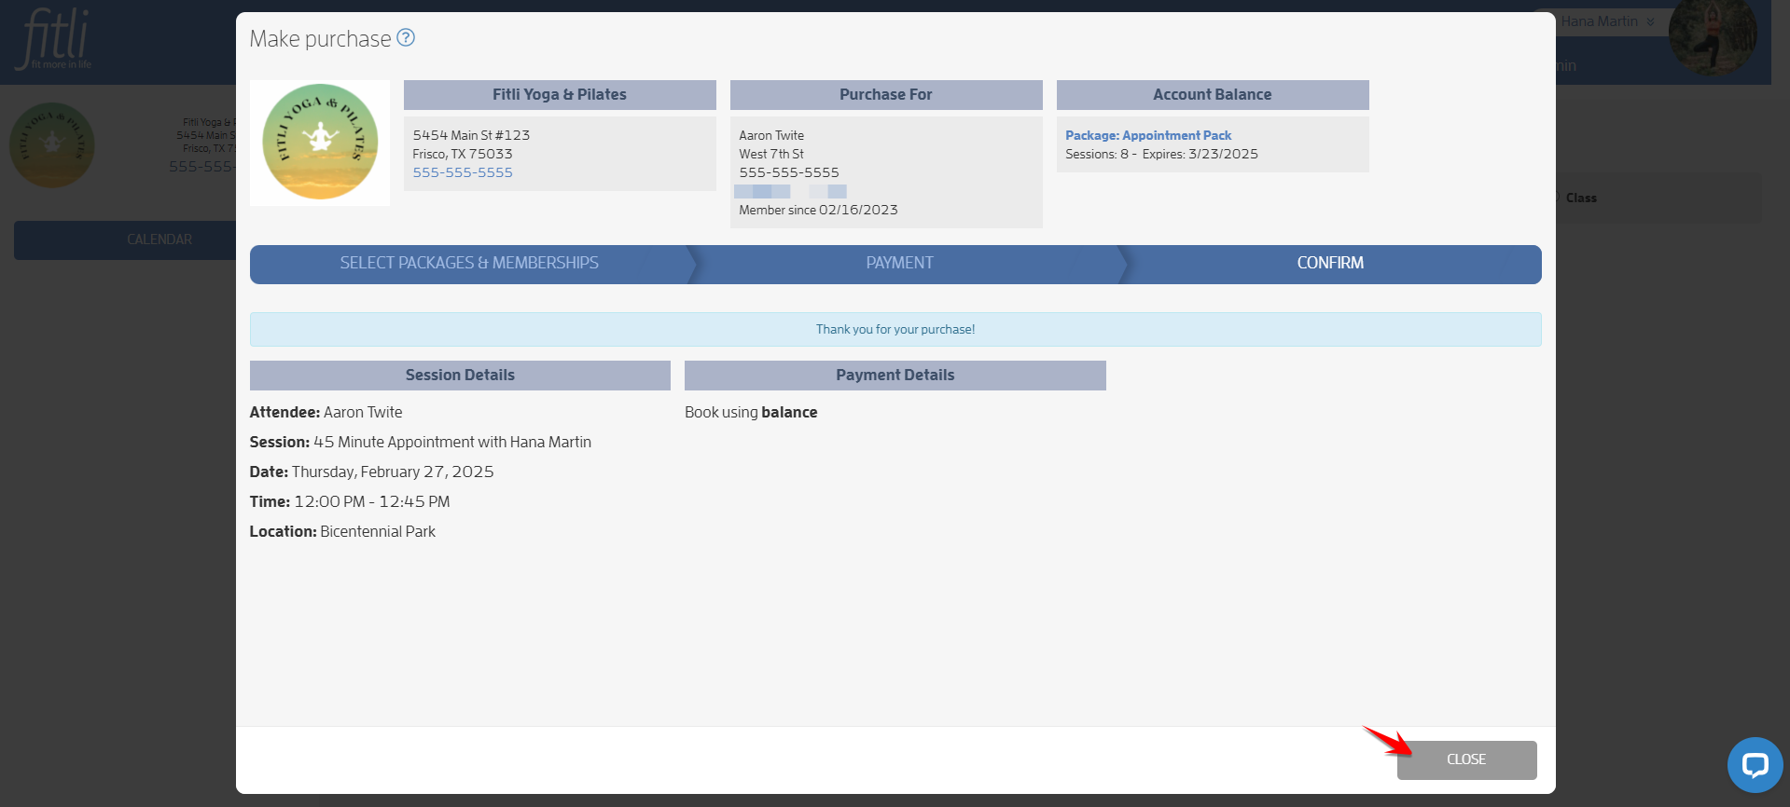Expand the Hana Martin user dropdown
The height and width of the screenshot is (807, 1790).
click(x=1607, y=21)
